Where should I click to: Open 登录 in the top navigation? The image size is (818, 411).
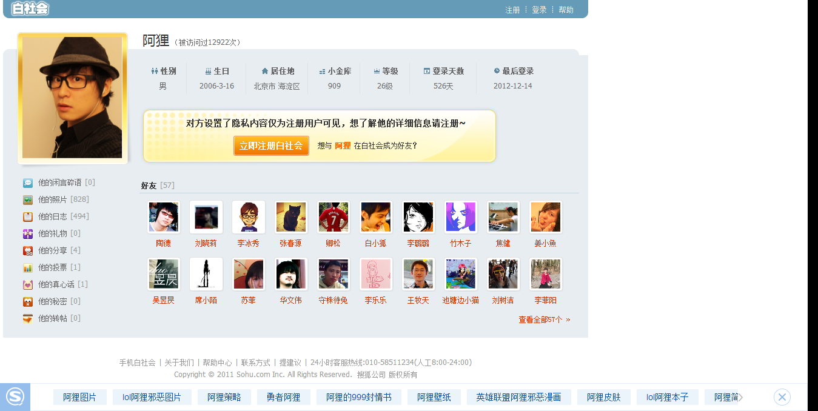pyautogui.click(x=539, y=10)
